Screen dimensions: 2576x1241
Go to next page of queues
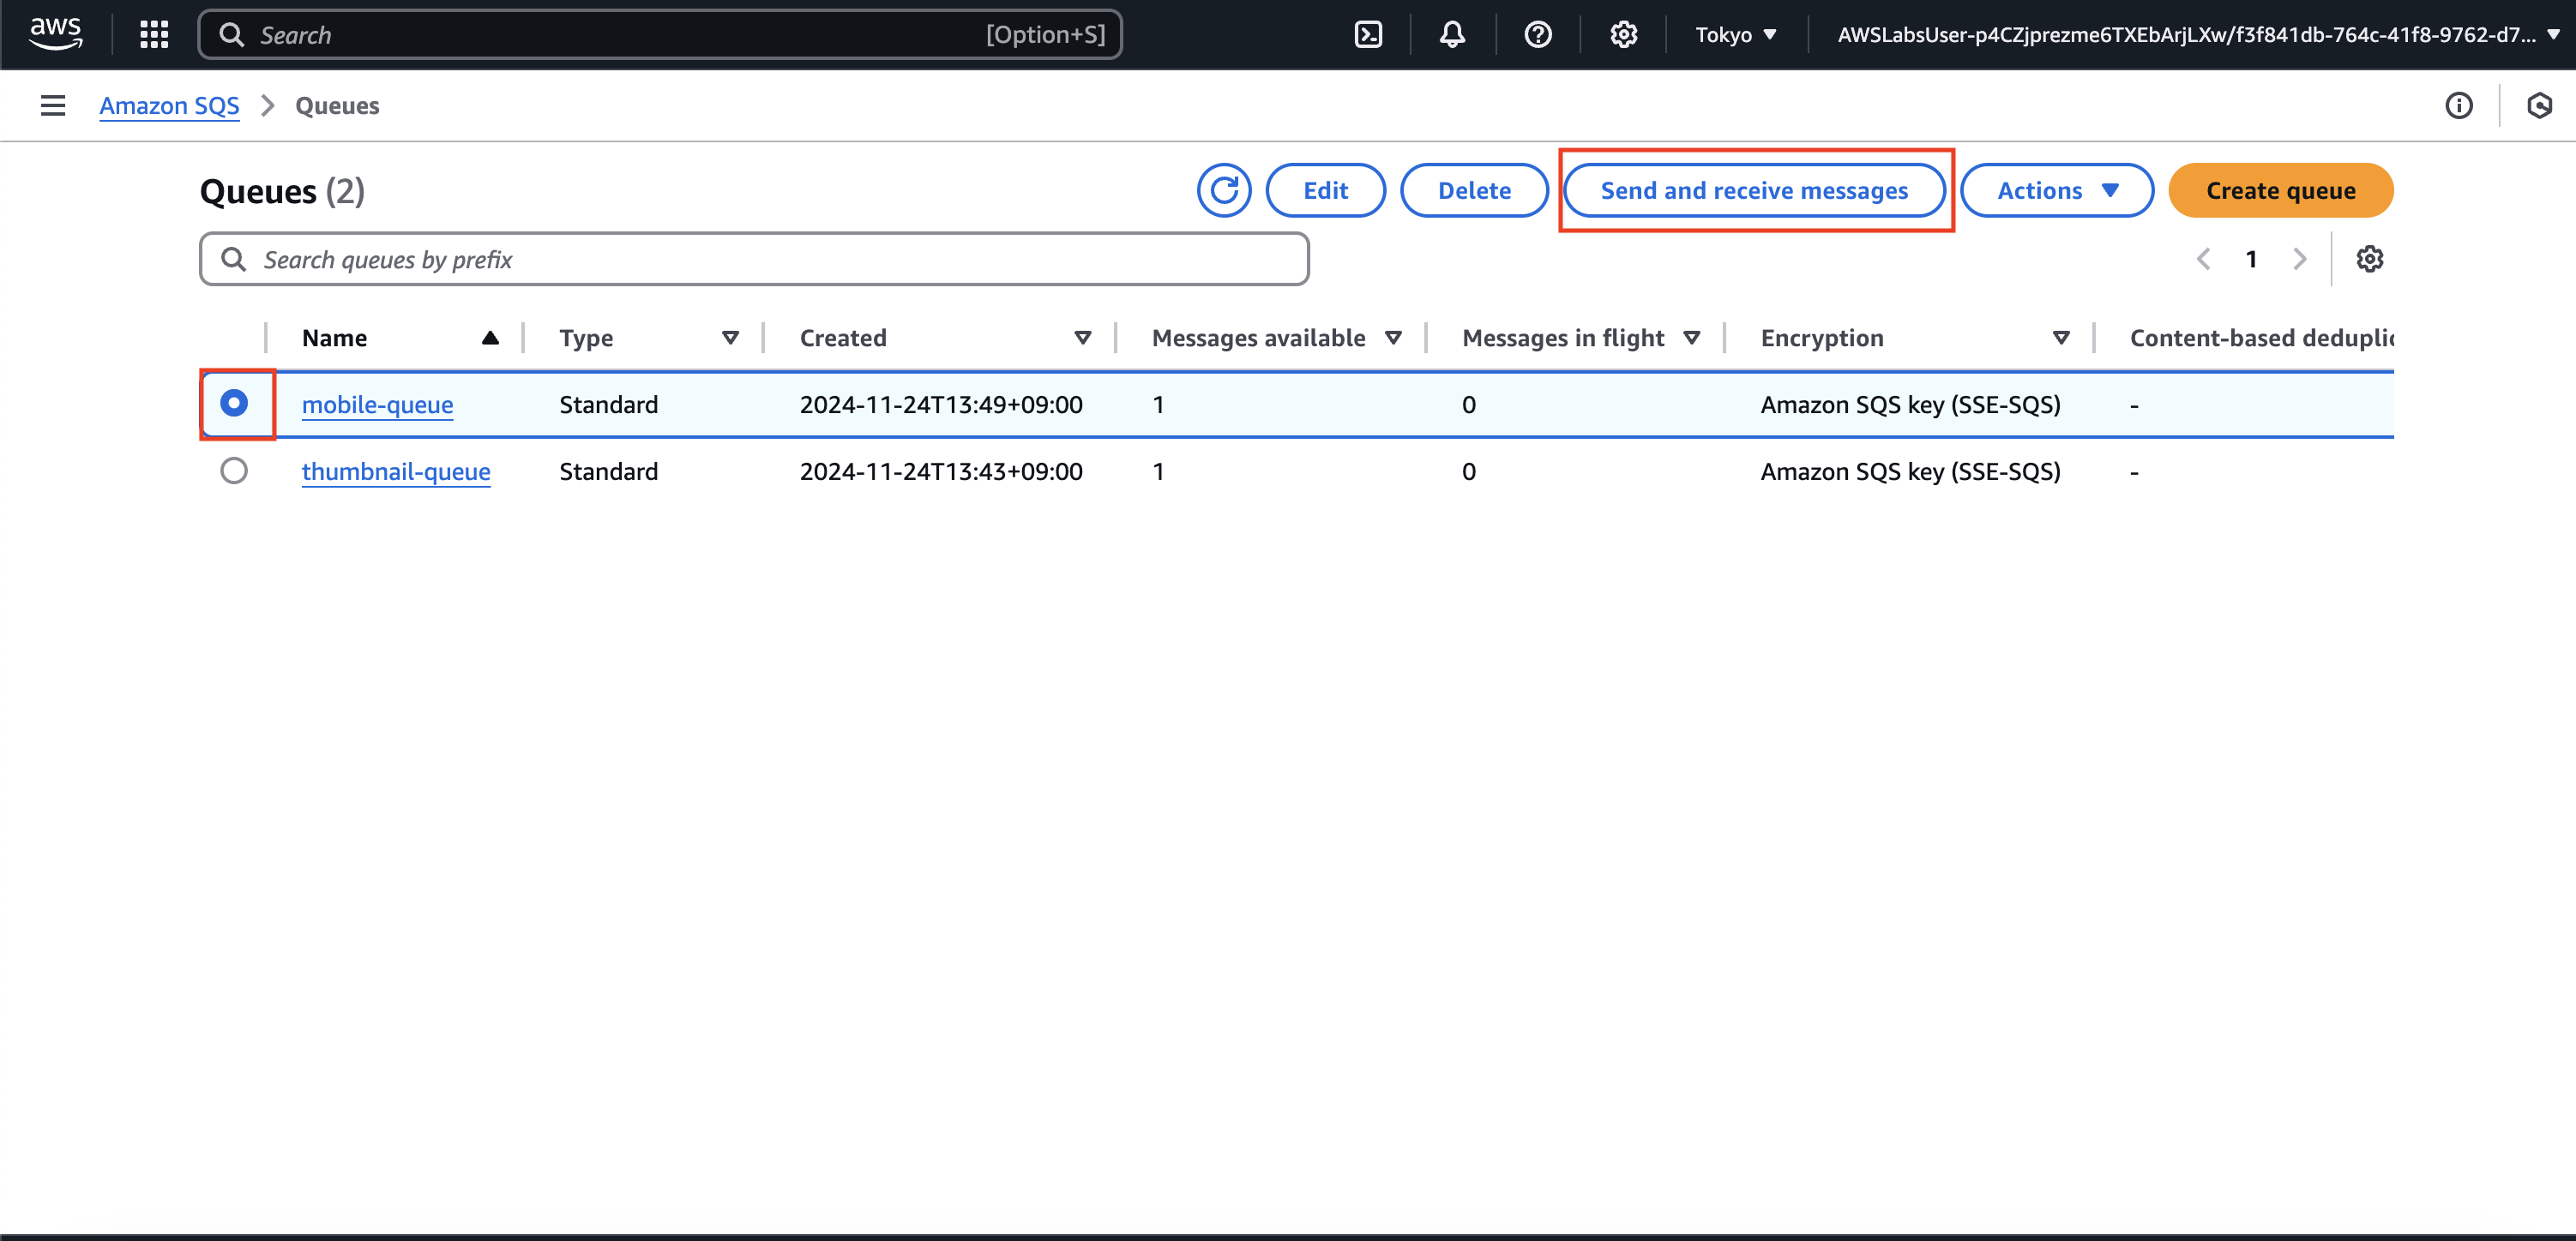click(2299, 259)
